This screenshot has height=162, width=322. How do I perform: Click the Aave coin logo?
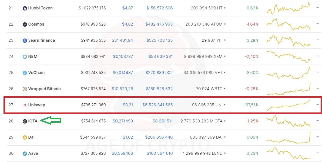tap(25, 154)
